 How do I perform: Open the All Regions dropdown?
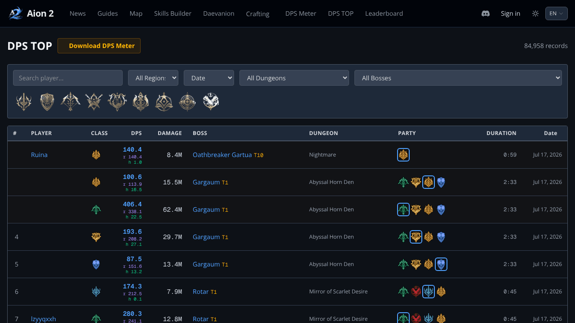pos(153,78)
